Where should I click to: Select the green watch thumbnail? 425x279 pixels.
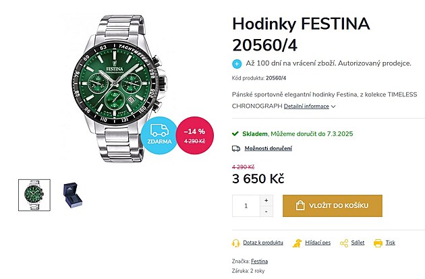click(x=34, y=195)
